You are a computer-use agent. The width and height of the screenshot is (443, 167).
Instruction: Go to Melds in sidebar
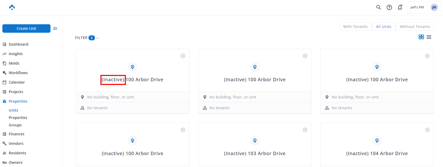pyautogui.click(x=14, y=63)
